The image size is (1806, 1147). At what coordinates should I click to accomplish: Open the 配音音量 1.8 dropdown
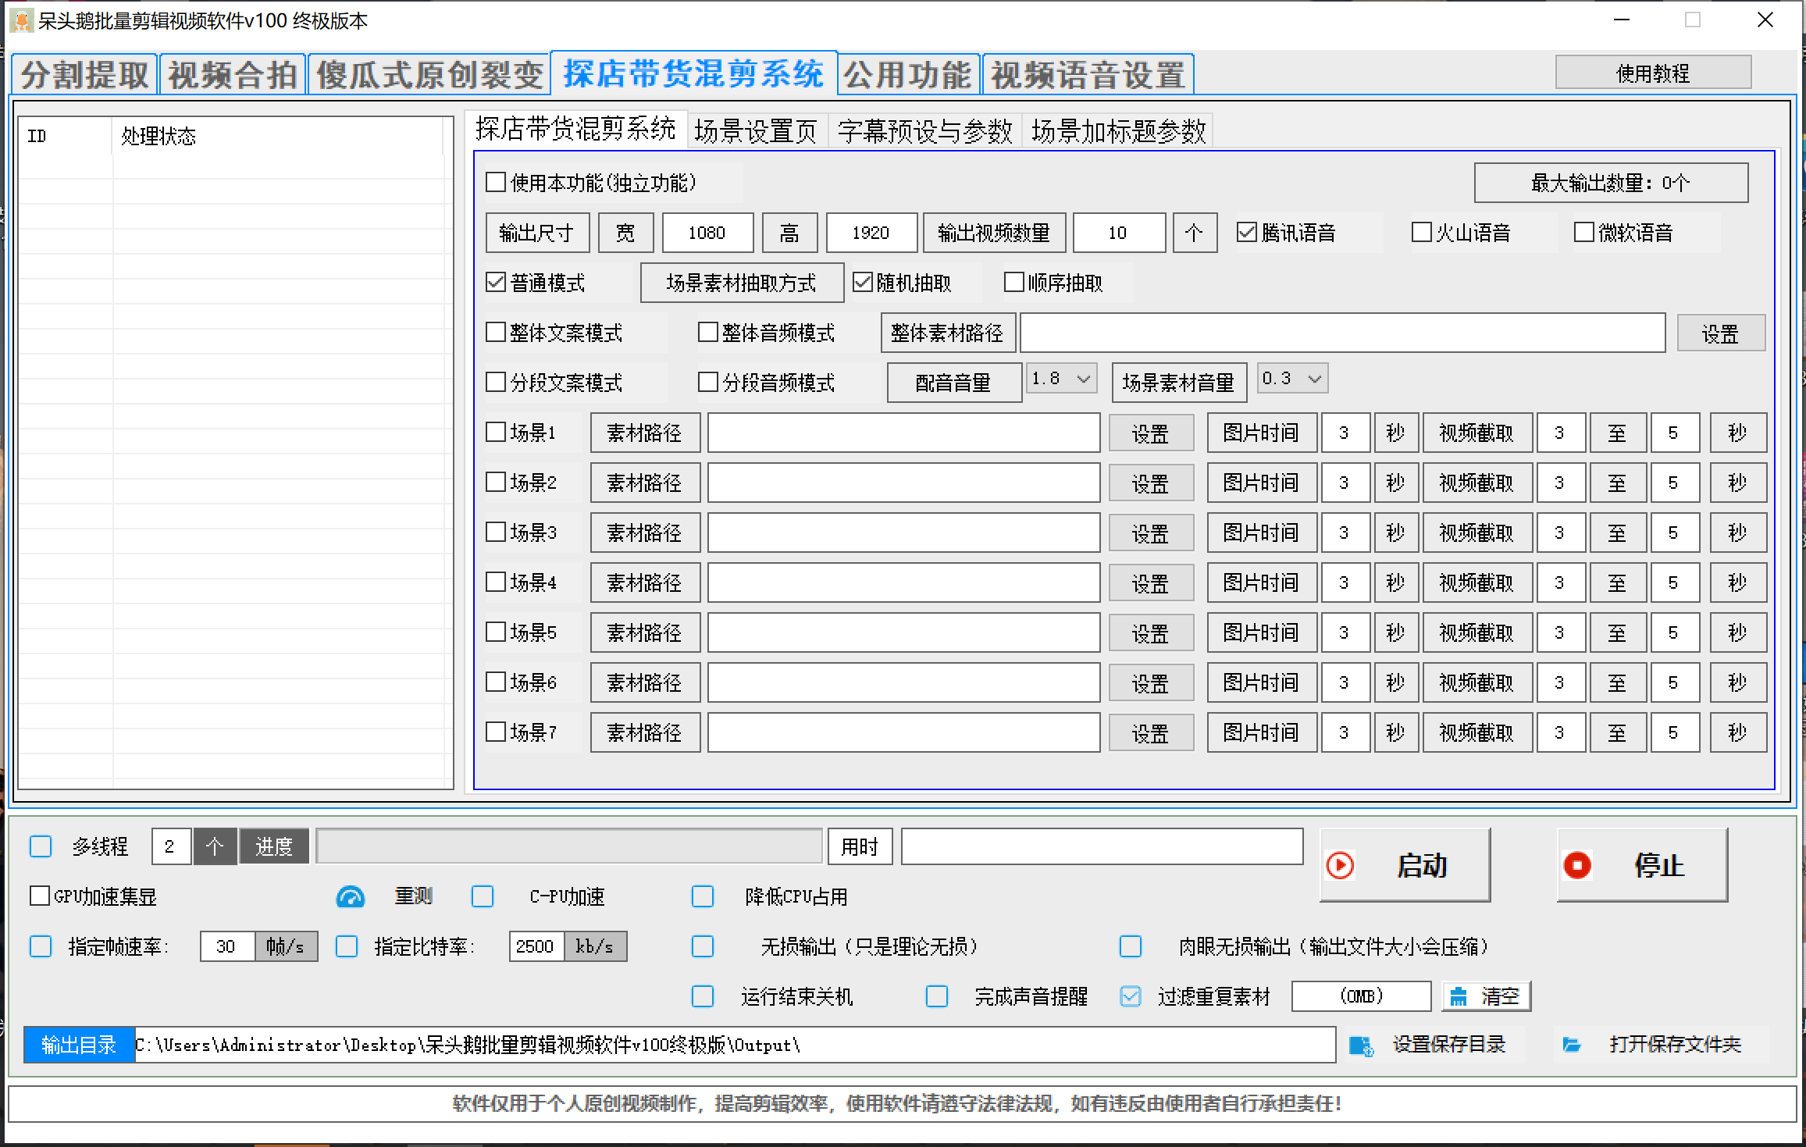(x=1083, y=379)
